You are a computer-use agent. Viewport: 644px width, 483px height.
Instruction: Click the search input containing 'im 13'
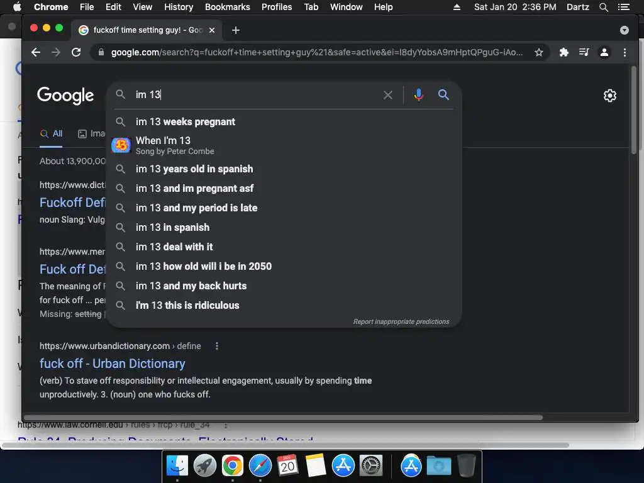tap(255, 95)
